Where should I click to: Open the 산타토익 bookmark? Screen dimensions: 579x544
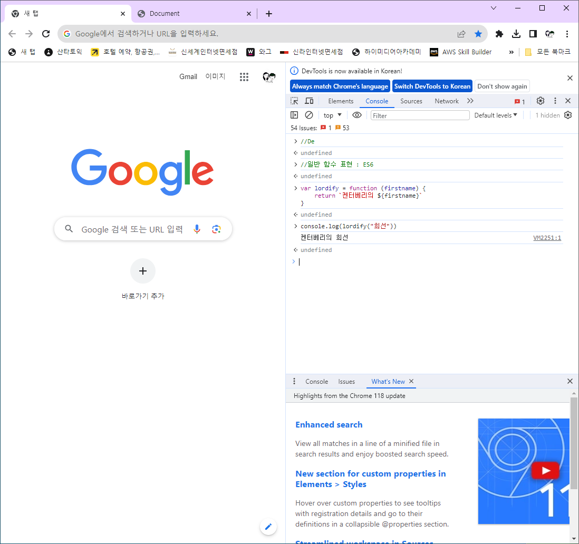[63, 52]
